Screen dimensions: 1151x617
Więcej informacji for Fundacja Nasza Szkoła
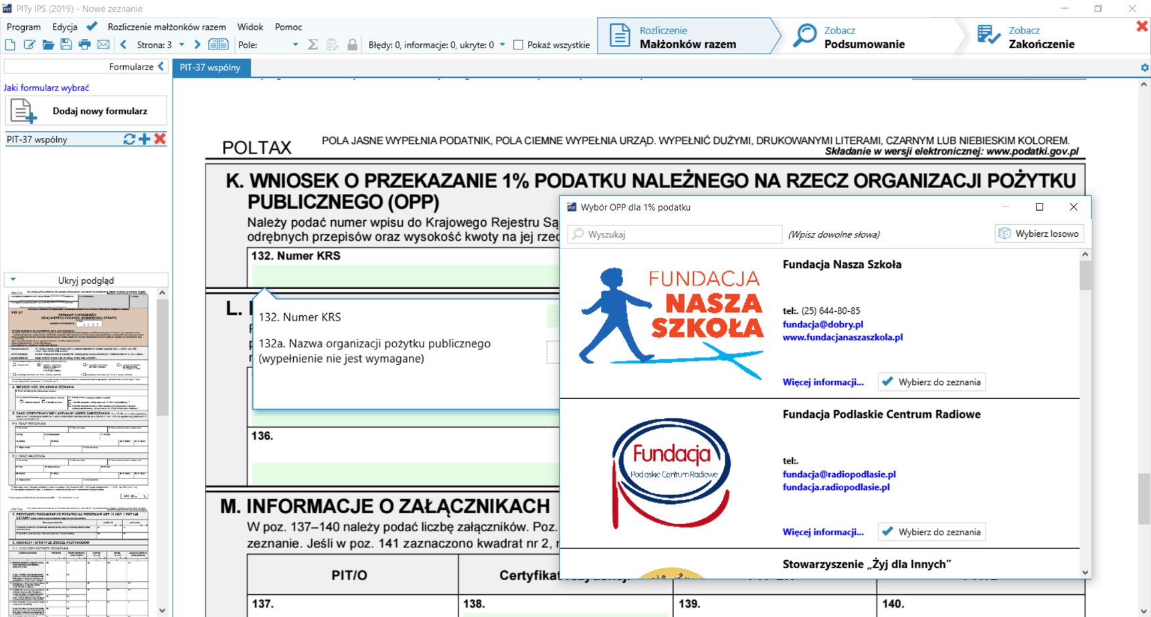coord(823,382)
